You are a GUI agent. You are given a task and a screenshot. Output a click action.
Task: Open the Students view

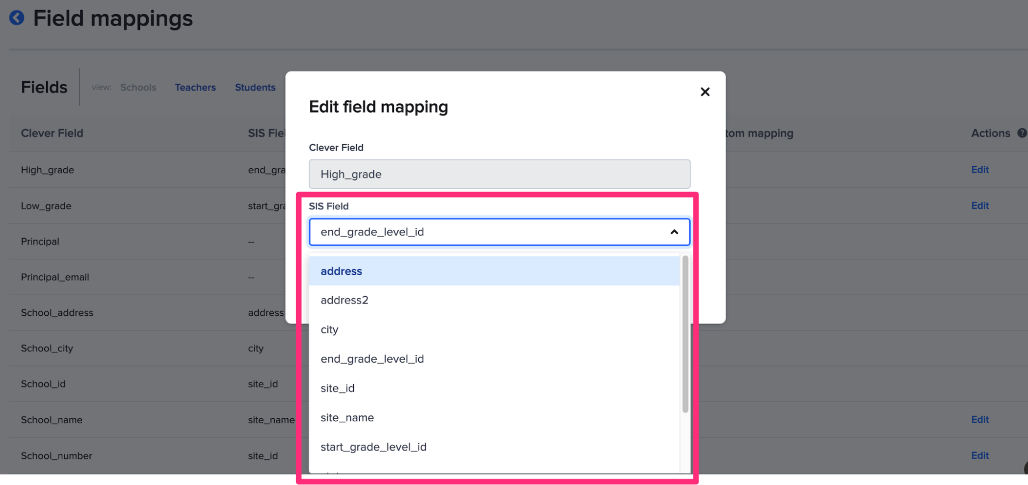[x=255, y=87]
